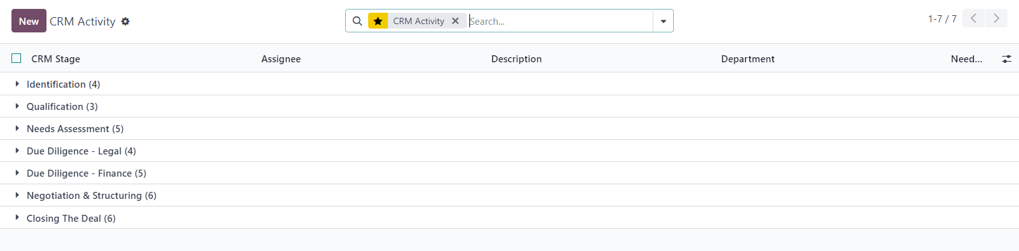Go to the previous page arrow
The image size is (1019, 251).
point(973,18)
